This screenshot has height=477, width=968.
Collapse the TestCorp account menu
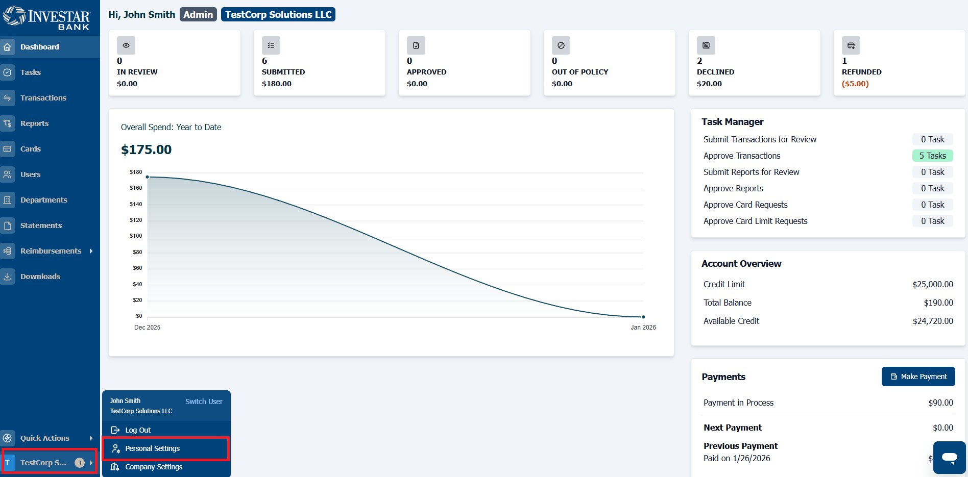pyautogui.click(x=50, y=462)
